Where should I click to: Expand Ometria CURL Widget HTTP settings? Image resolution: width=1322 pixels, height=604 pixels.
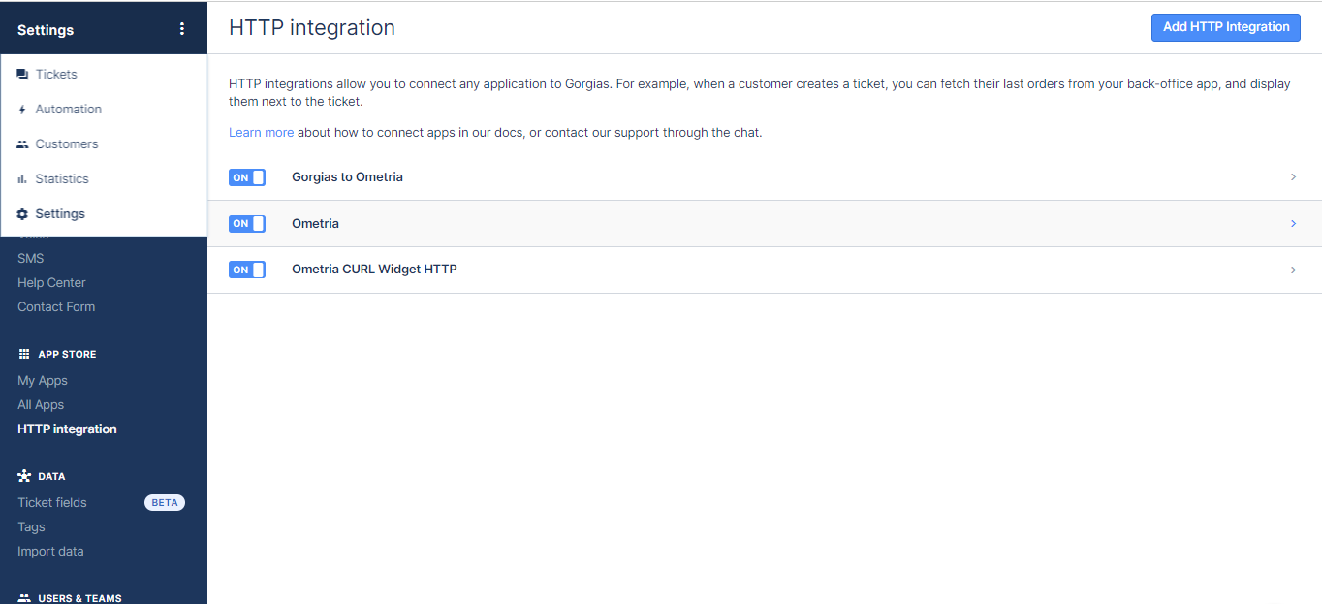pyautogui.click(x=1293, y=269)
